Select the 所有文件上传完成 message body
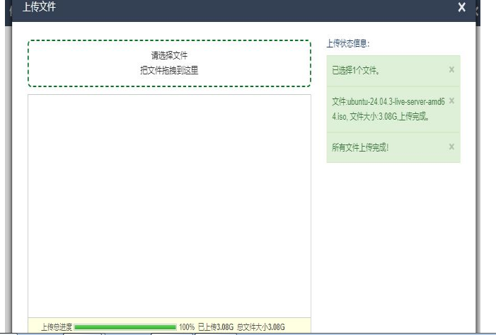Viewport: 496px width, 335px height. click(x=360, y=147)
